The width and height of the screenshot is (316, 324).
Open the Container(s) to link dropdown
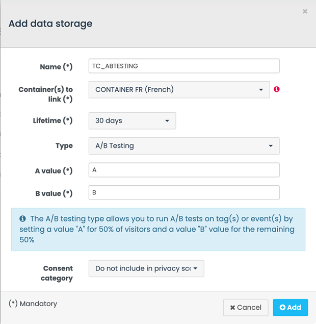pyautogui.click(x=179, y=90)
